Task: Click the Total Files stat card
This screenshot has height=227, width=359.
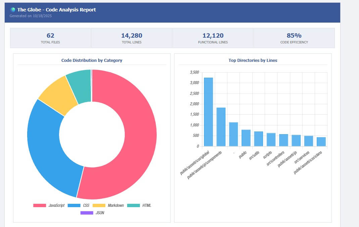Action: pos(51,38)
